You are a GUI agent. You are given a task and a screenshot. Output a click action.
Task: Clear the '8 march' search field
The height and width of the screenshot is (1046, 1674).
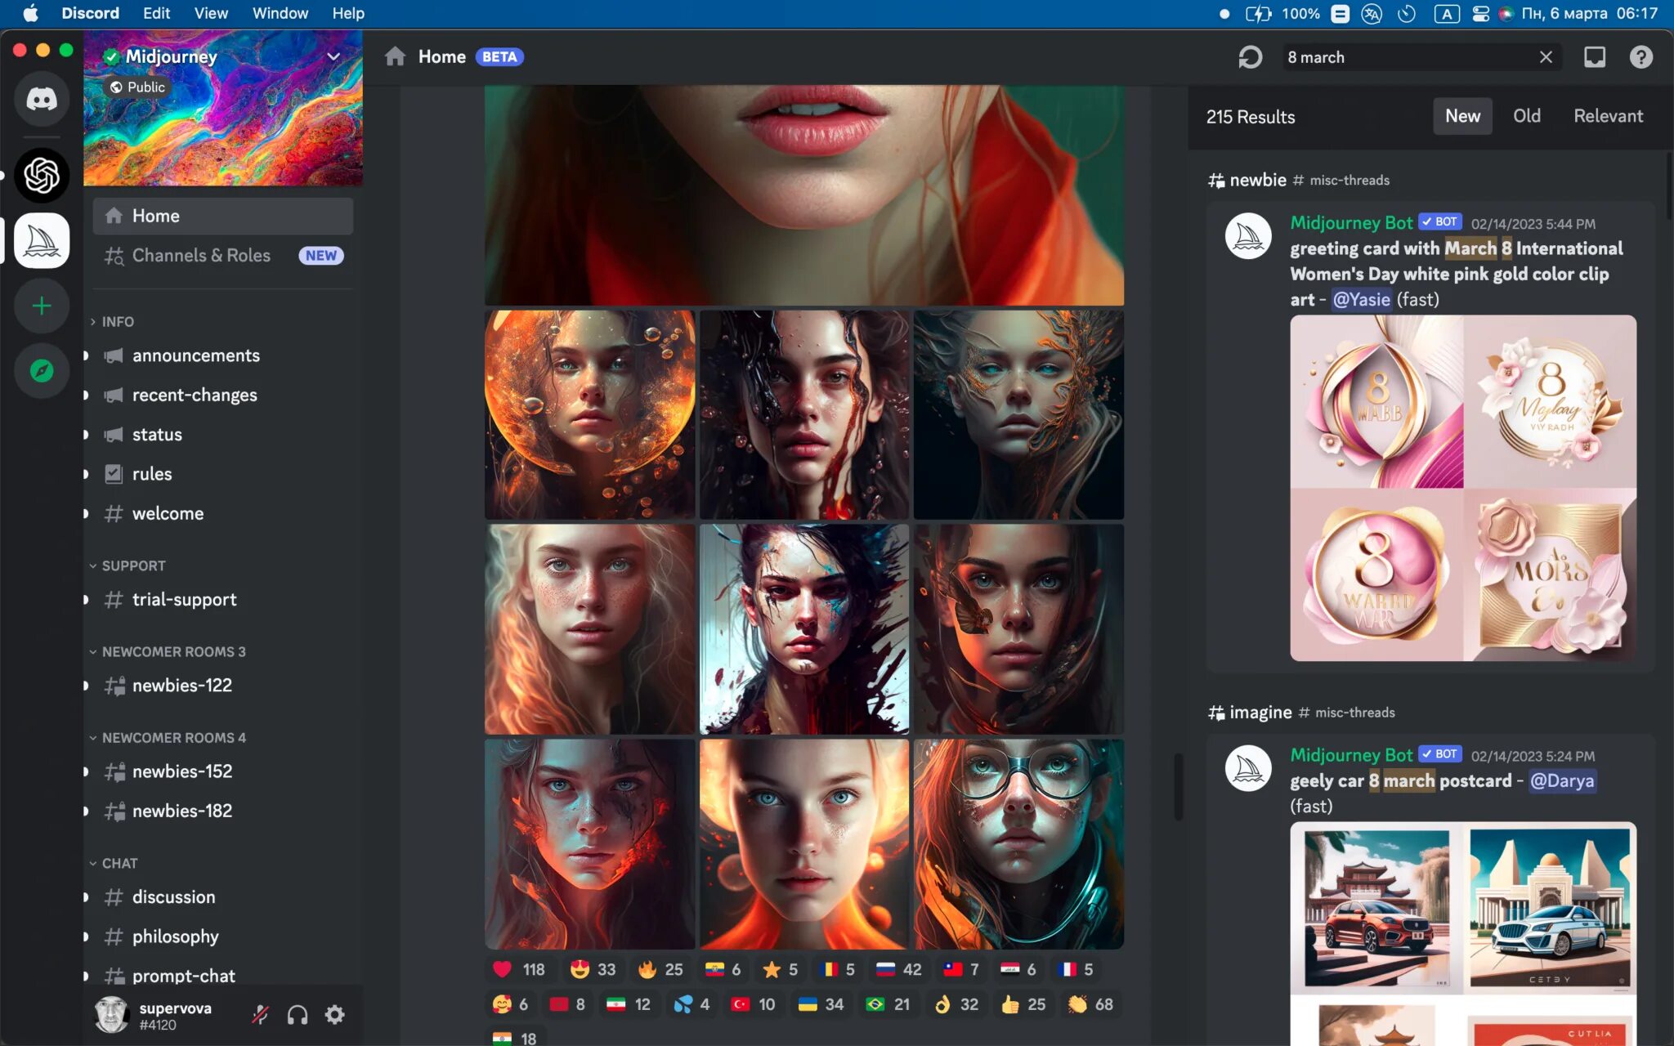tap(1545, 57)
